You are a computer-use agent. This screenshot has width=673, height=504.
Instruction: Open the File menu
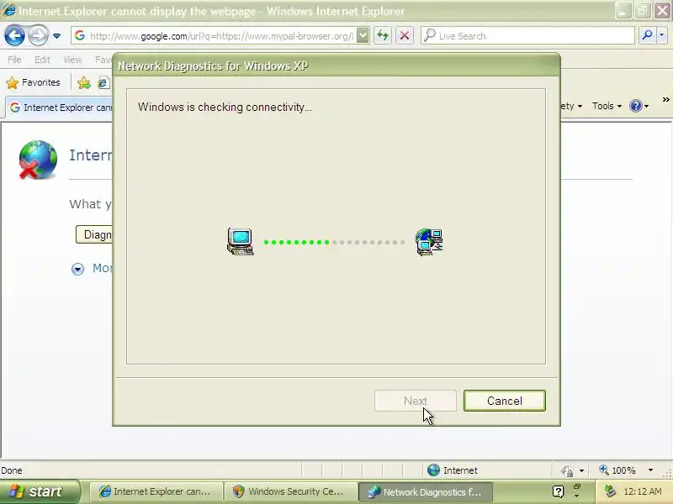(x=14, y=60)
